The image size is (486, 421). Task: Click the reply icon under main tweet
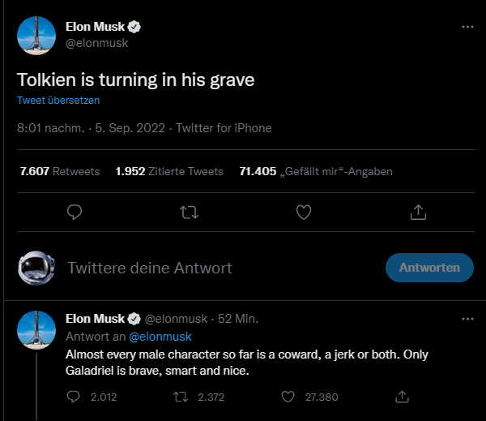[75, 213]
